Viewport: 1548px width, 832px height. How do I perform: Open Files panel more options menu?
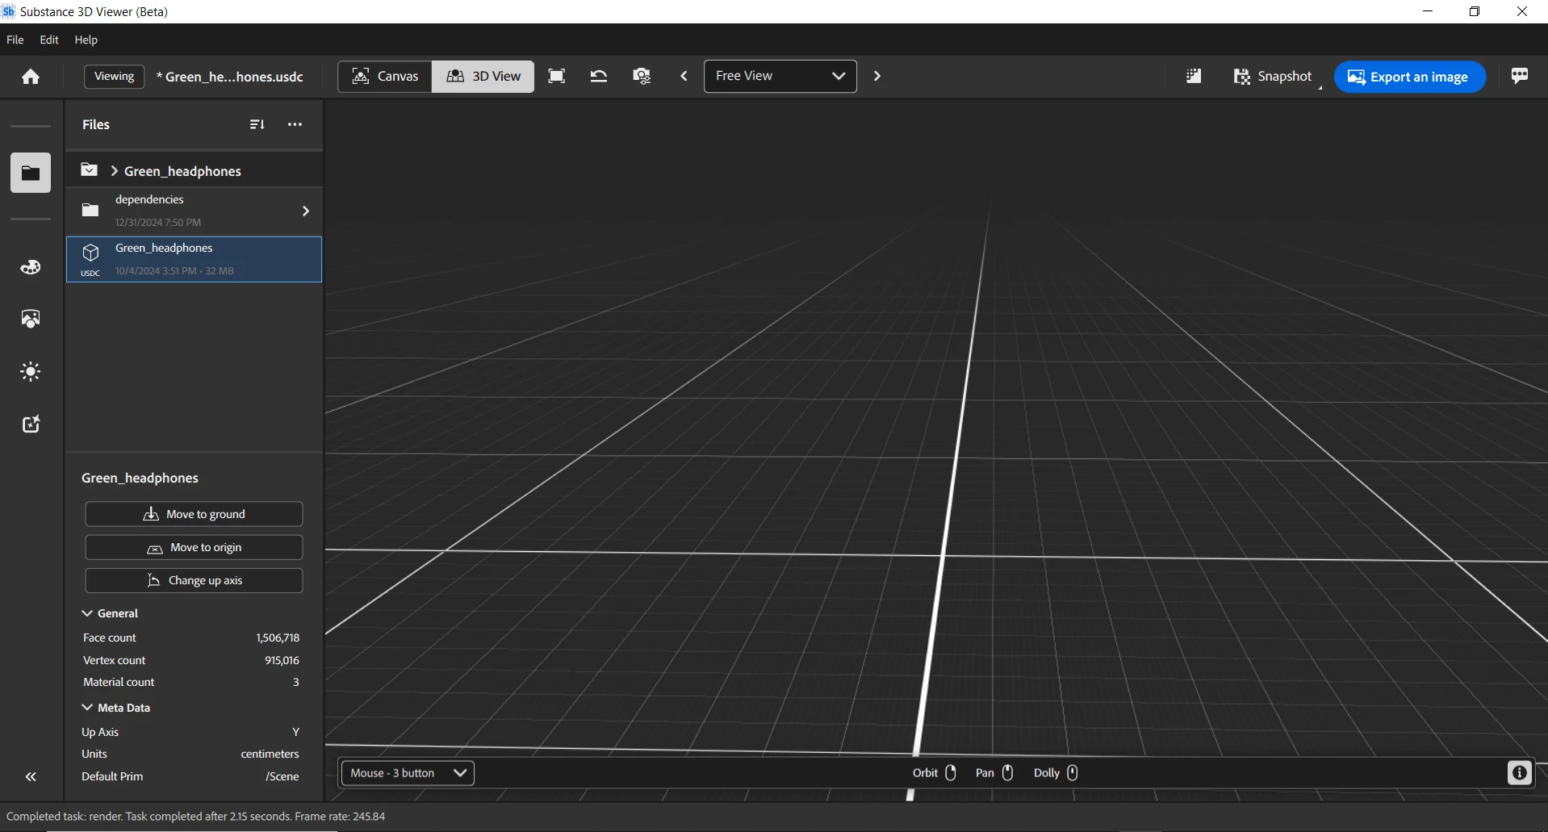point(295,124)
